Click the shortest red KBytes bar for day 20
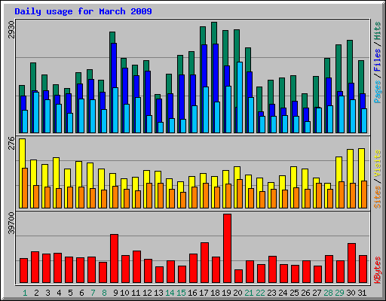 point(238,276)
